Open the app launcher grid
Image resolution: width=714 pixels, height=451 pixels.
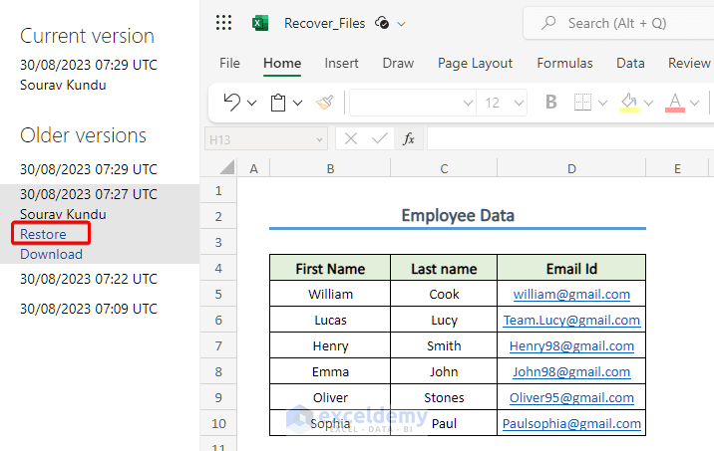pyautogui.click(x=224, y=23)
